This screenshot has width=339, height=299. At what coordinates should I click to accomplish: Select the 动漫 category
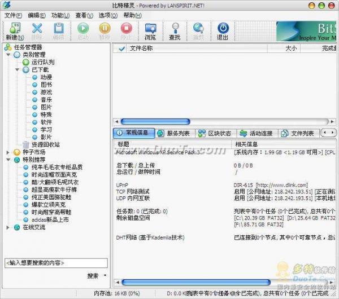point(46,77)
